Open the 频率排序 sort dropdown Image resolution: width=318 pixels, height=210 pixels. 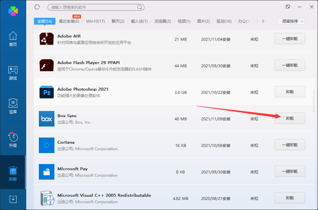tap(291, 21)
